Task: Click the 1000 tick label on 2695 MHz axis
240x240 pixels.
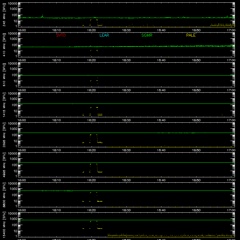Action: (13, 129)
